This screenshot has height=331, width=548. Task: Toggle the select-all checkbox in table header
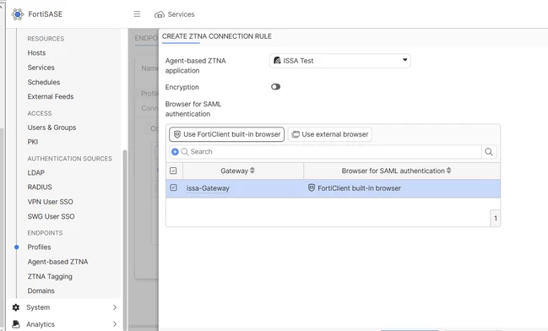173,171
